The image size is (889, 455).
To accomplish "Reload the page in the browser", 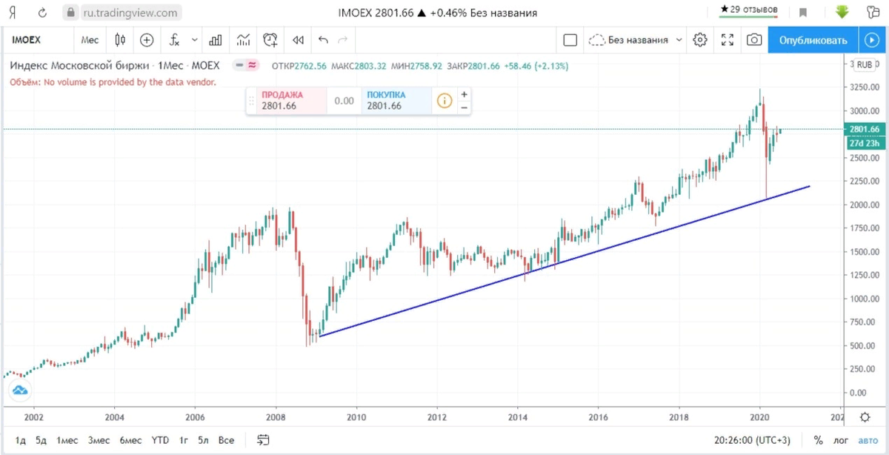I will 41,12.
